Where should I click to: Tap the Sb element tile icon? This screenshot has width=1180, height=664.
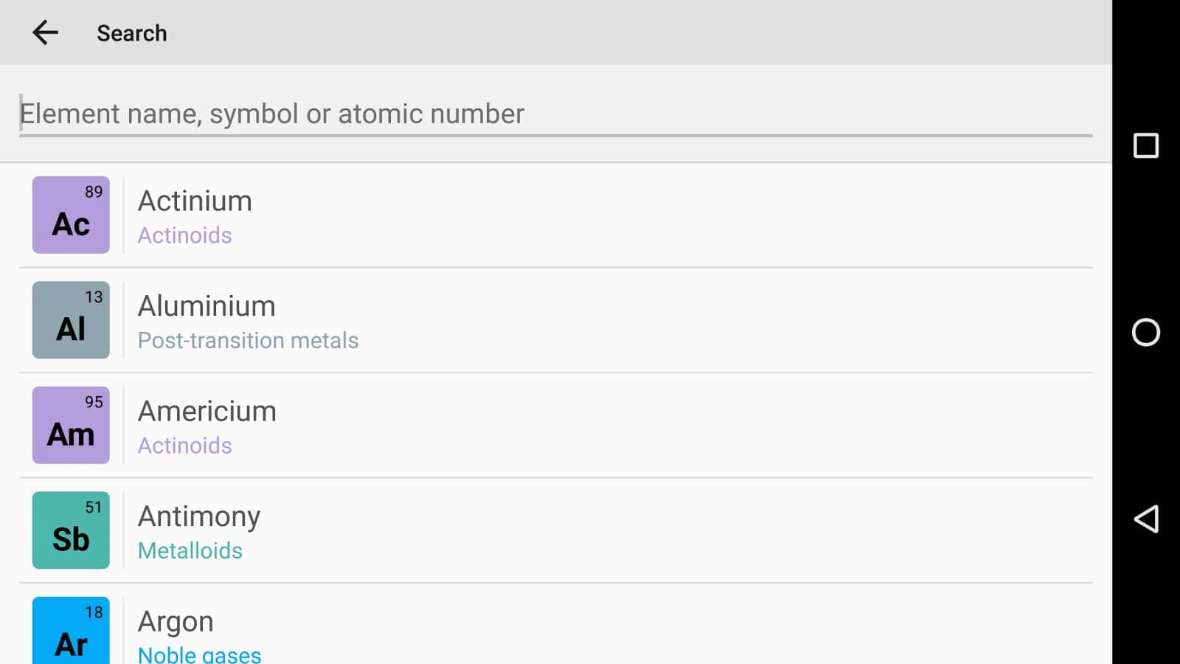[71, 530]
